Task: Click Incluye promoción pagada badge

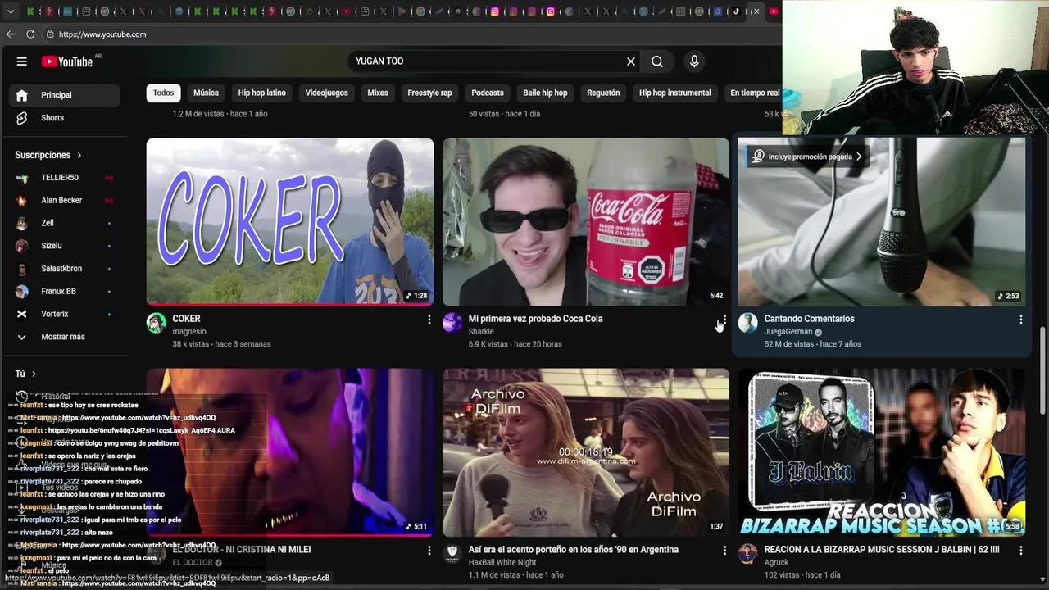Action: tap(808, 157)
